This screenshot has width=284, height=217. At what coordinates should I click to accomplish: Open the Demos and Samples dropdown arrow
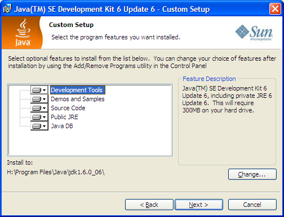[45, 99]
